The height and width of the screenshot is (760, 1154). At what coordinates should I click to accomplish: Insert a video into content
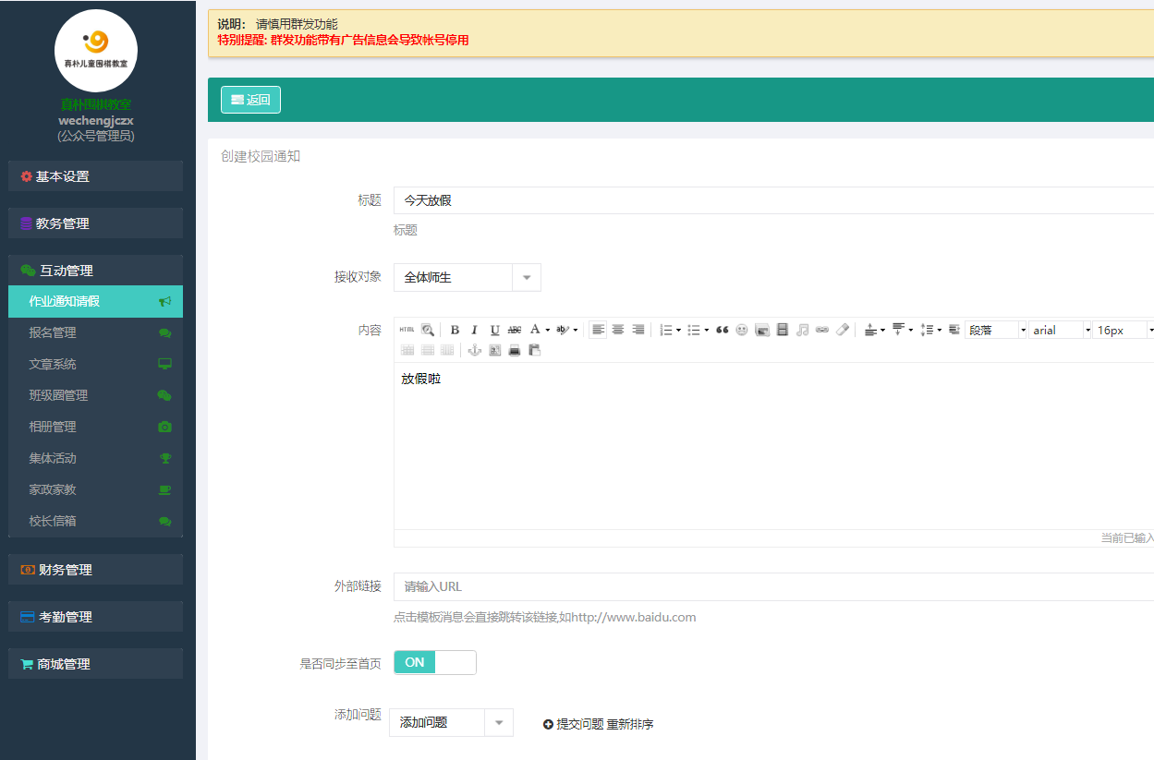click(783, 330)
